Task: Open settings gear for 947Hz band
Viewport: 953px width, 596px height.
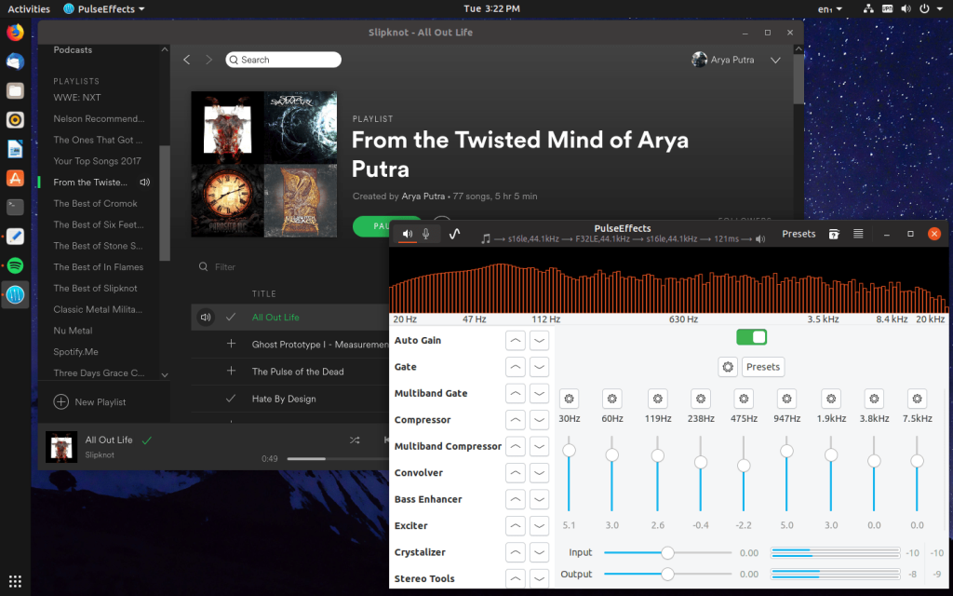Action: (x=786, y=399)
